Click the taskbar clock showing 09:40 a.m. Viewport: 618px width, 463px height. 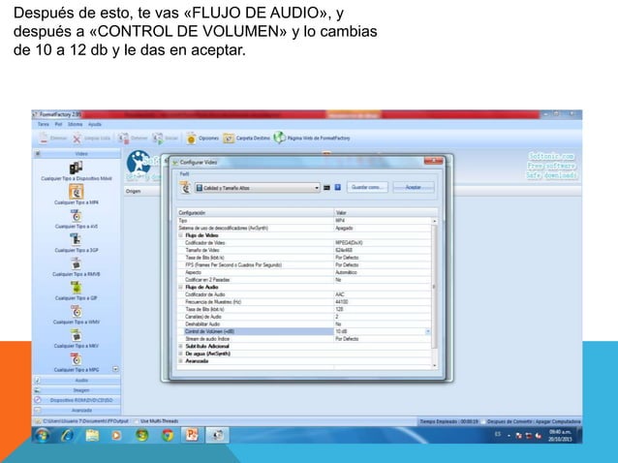pos(560,436)
